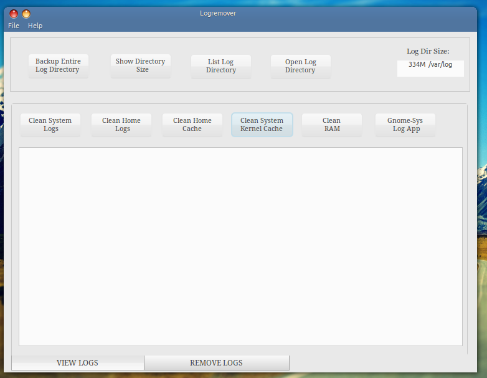Click Clean System Logs button
487x378 pixels.
50,125
